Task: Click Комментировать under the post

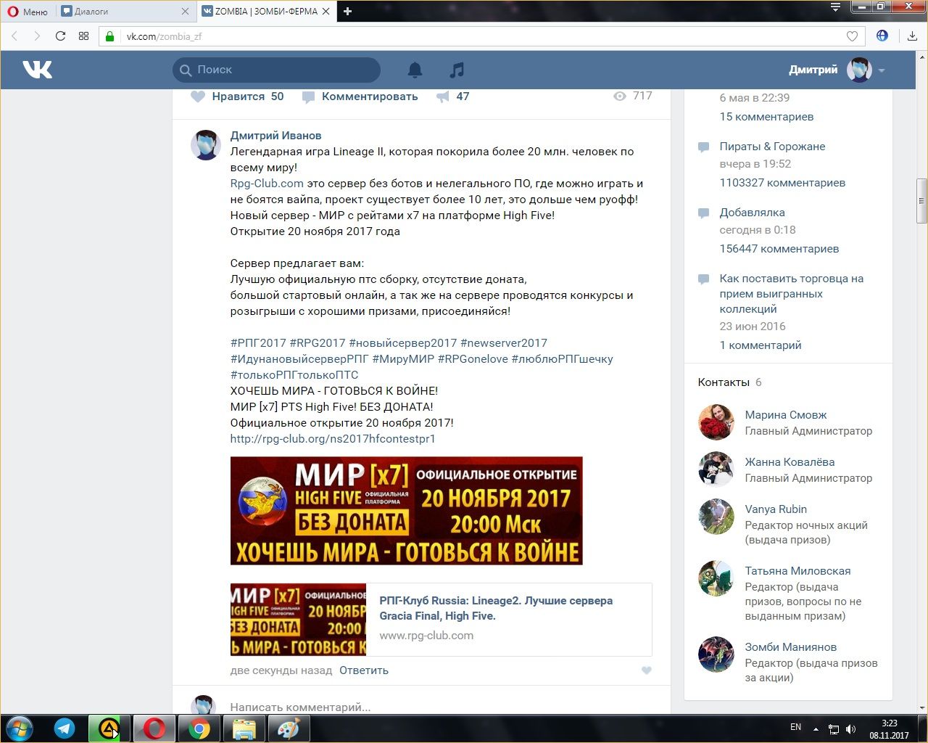Action: pos(360,97)
